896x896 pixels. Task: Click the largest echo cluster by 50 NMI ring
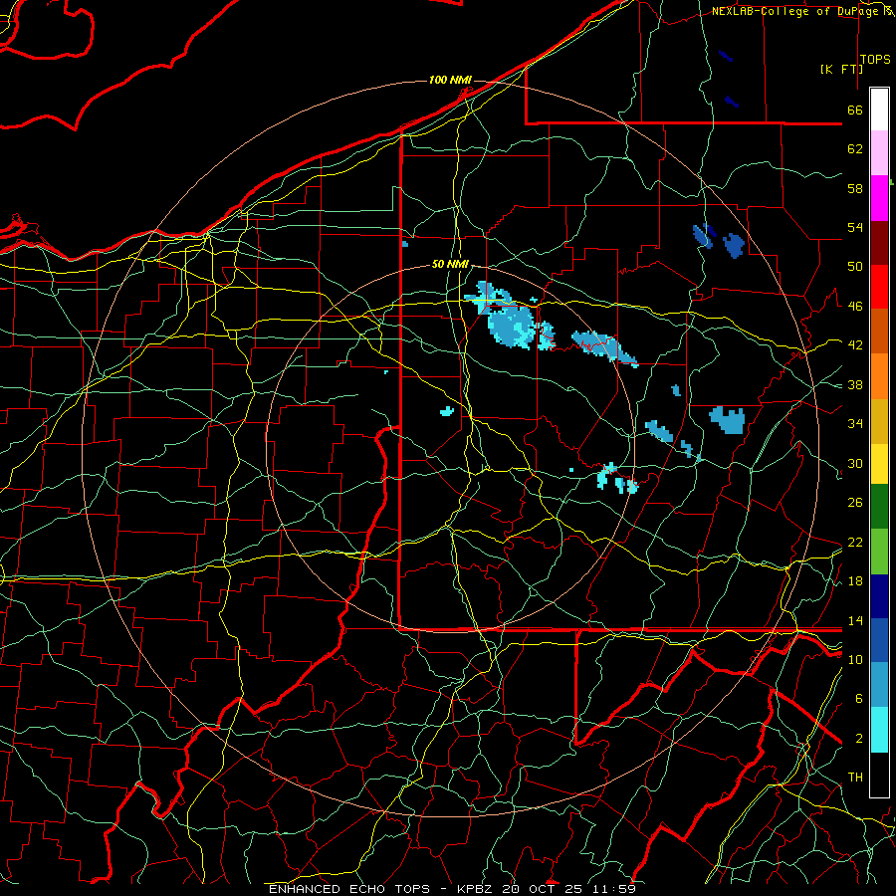510,318
